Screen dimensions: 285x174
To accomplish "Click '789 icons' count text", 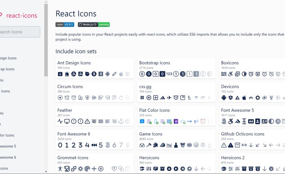I will tap(64, 68).
